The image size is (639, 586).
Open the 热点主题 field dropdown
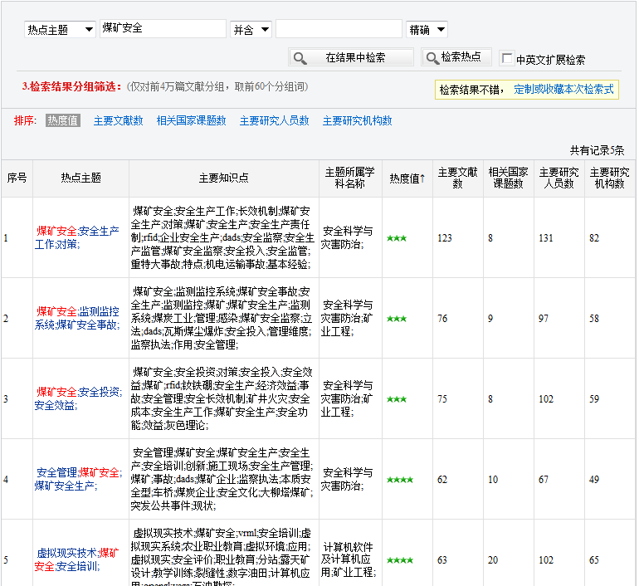pyautogui.click(x=60, y=29)
